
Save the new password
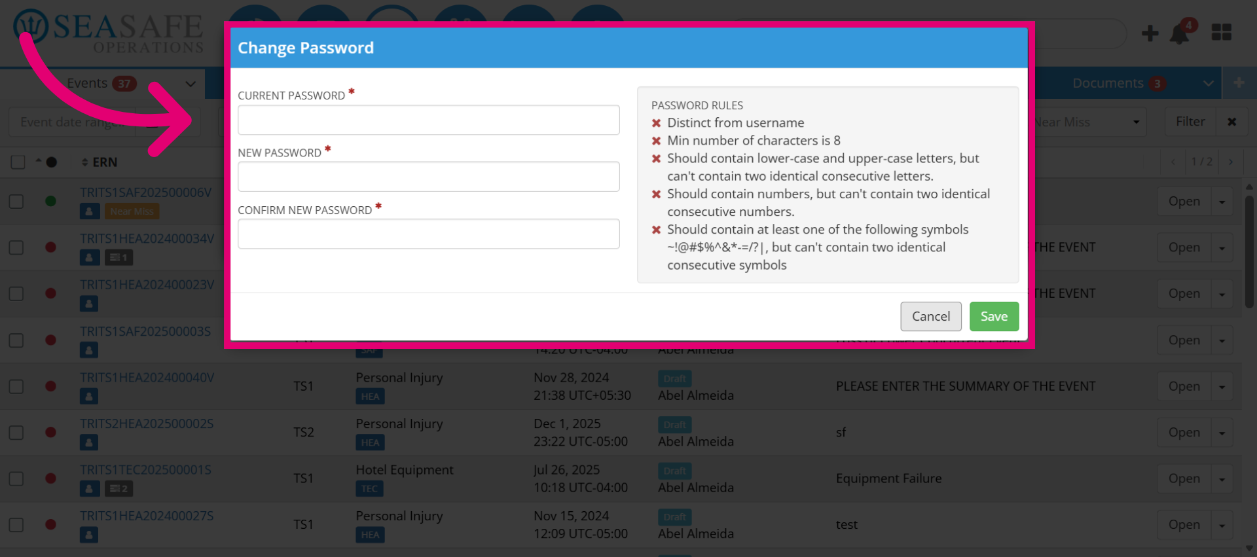click(x=994, y=317)
